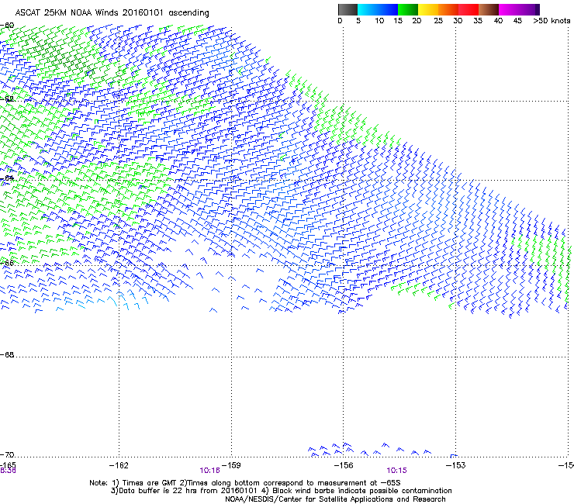This screenshot has width=574, height=504.
Task: Click the '10' label under the color bar
Action: 379,20
